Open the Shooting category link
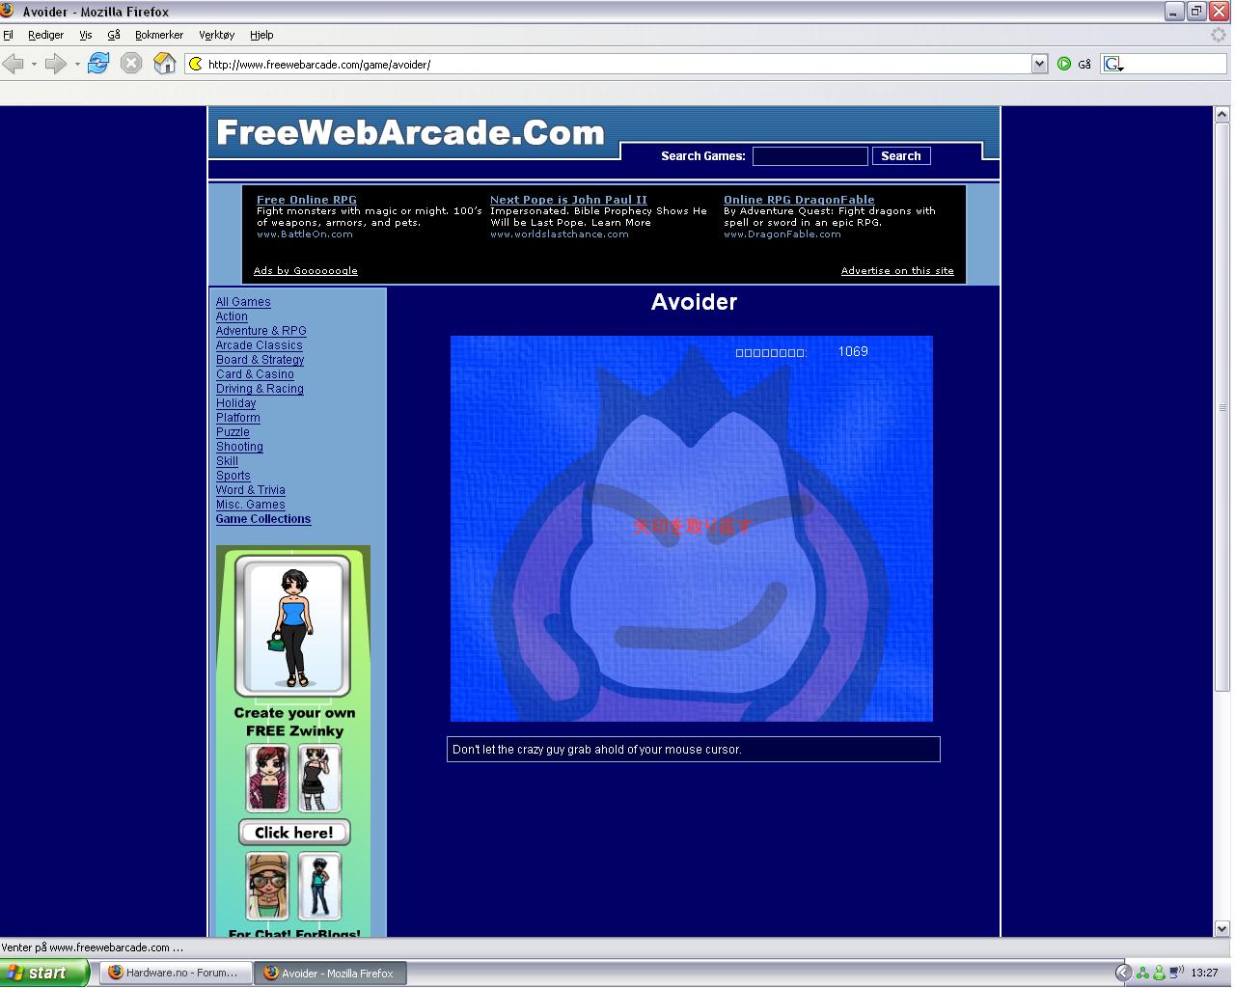This screenshot has width=1235, height=988. click(239, 447)
